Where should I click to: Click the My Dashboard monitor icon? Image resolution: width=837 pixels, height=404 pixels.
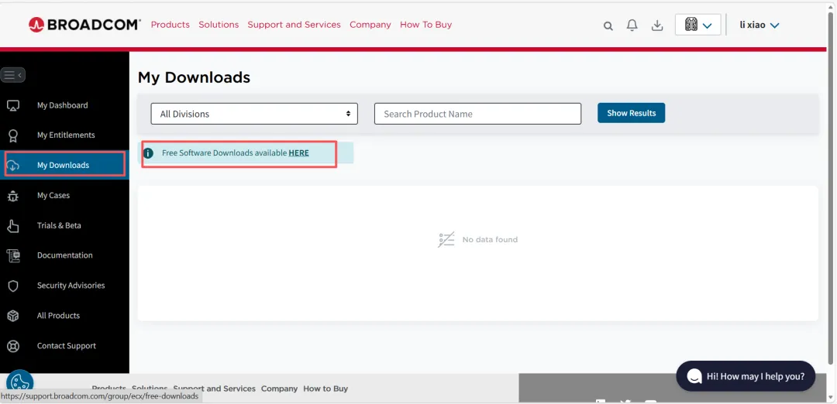(13, 105)
